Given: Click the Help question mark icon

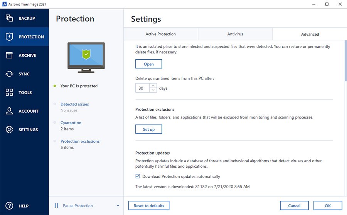Looking at the screenshot, I should [9, 206].
